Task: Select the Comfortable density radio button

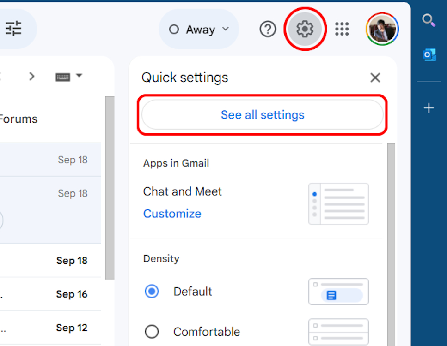Action: point(152,332)
